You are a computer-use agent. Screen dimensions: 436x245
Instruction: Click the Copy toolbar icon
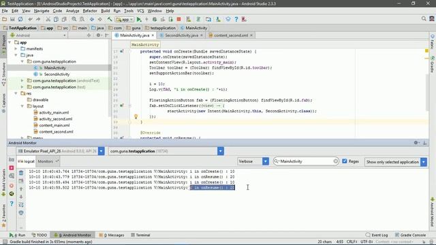tap(56, 19)
